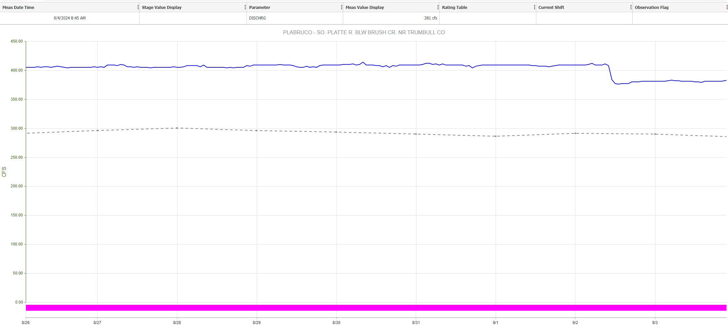Sort by Meas Value Display header
The height and width of the screenshot is (328, 728).
[x=365, y=7]
